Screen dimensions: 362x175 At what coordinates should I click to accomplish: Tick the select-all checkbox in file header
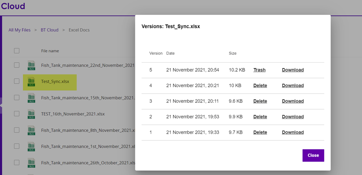click(17, 51)
